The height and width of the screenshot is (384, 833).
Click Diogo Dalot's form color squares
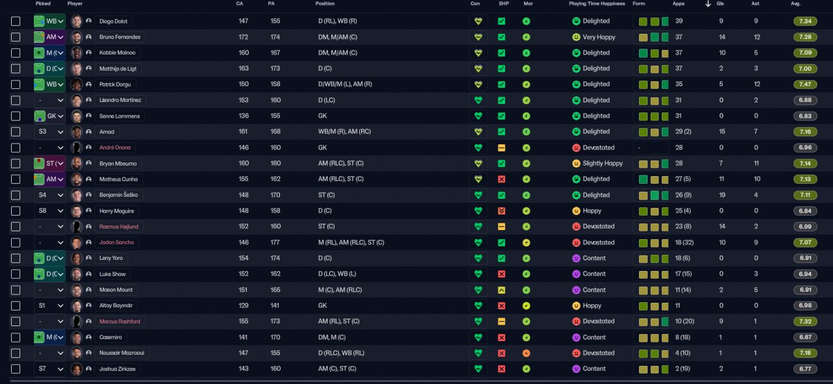tap(653, 21)
